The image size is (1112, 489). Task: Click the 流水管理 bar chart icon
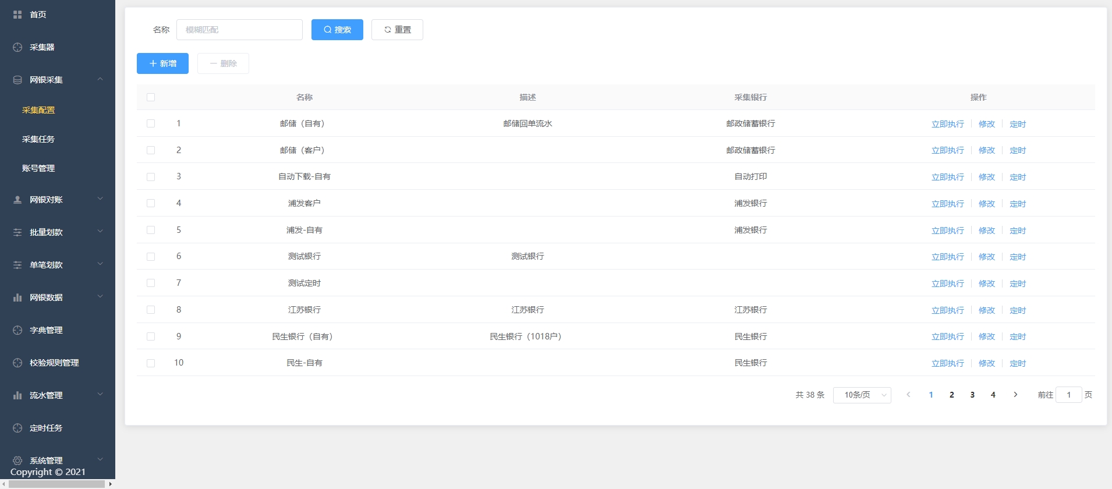[x=17, y=395]
